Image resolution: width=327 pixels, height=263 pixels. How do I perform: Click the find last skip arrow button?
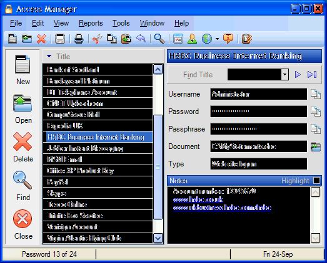pyautogui.click(x=312, y=74)
